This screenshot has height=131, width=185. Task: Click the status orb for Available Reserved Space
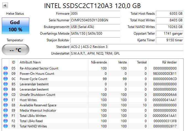6,105
